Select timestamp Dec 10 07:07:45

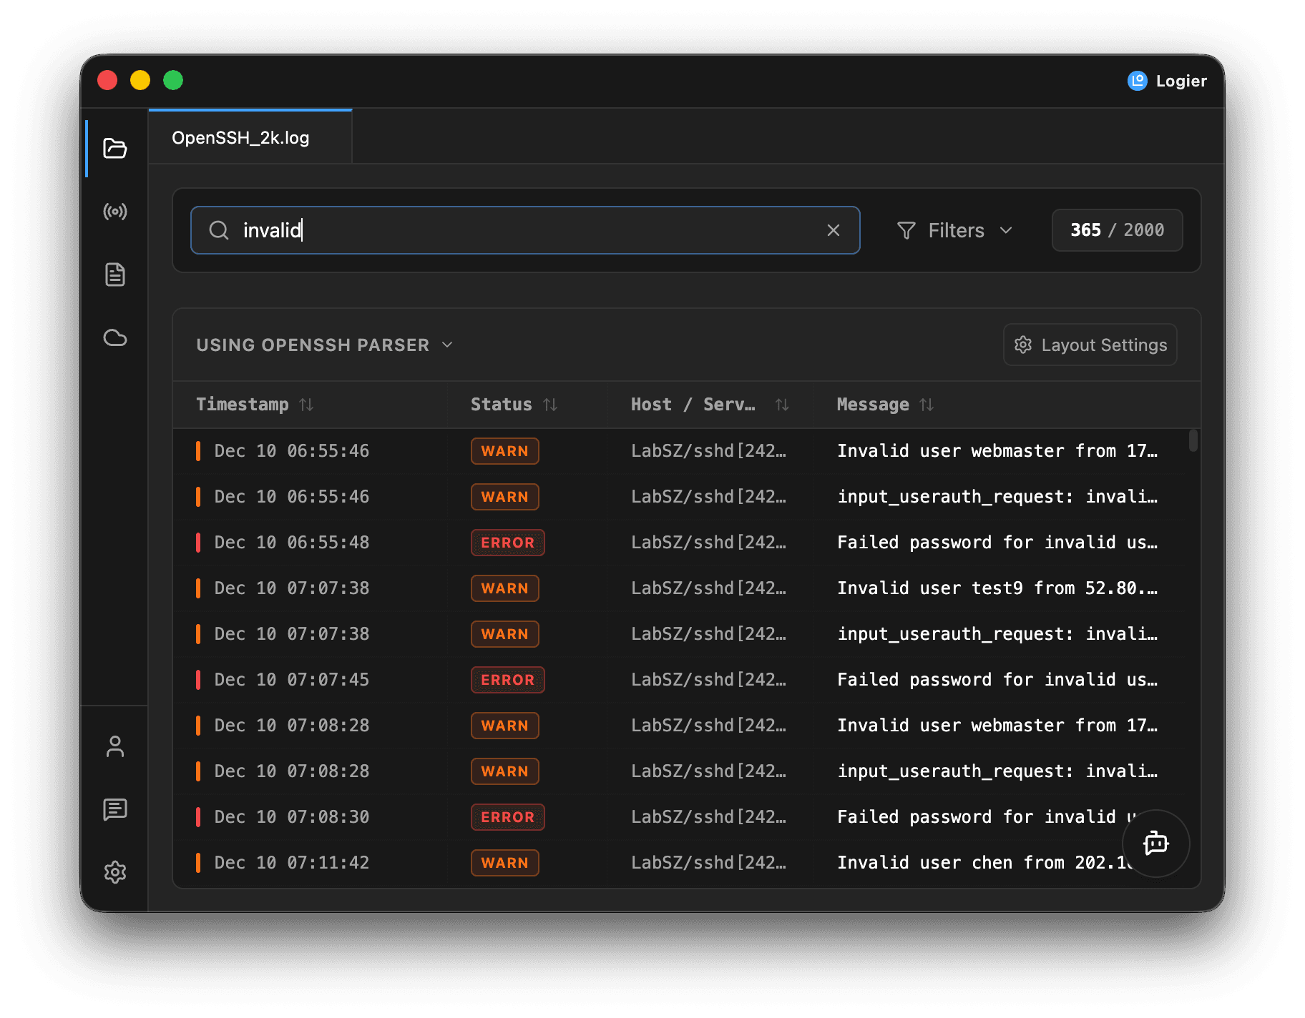(x=292, y=680)
